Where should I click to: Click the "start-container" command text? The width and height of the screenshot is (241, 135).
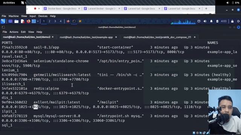coord(115,47)
